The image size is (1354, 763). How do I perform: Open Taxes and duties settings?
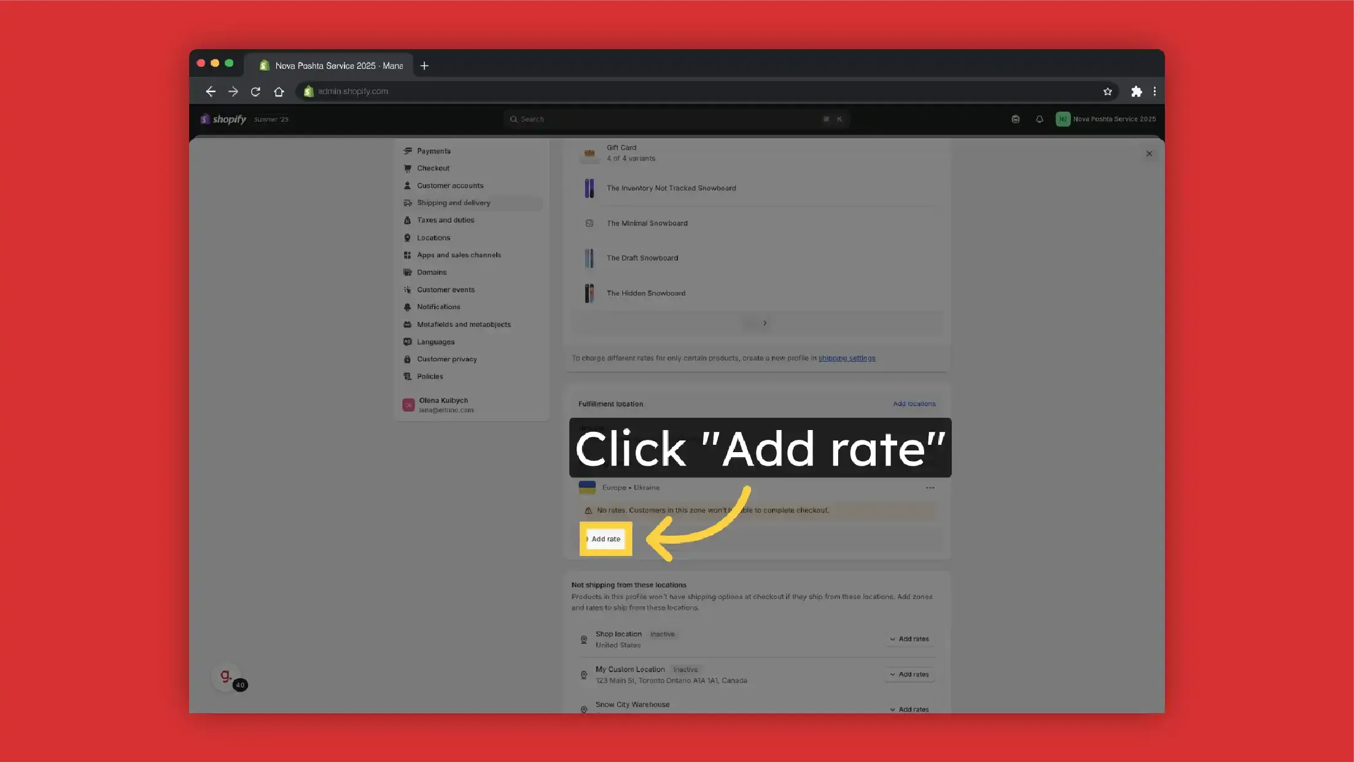coord(445,220)
